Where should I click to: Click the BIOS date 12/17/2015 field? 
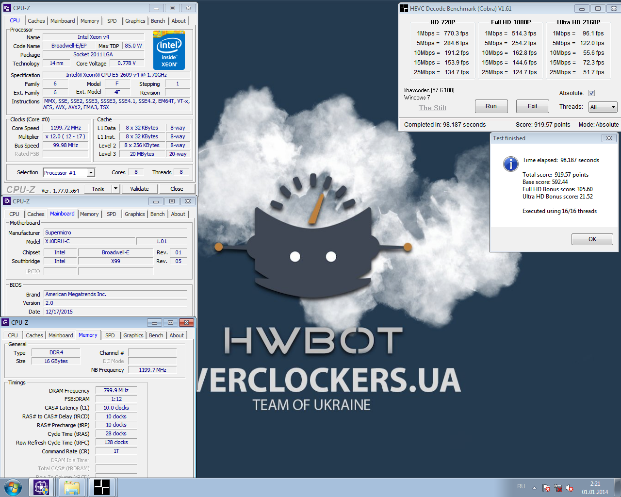115,312
